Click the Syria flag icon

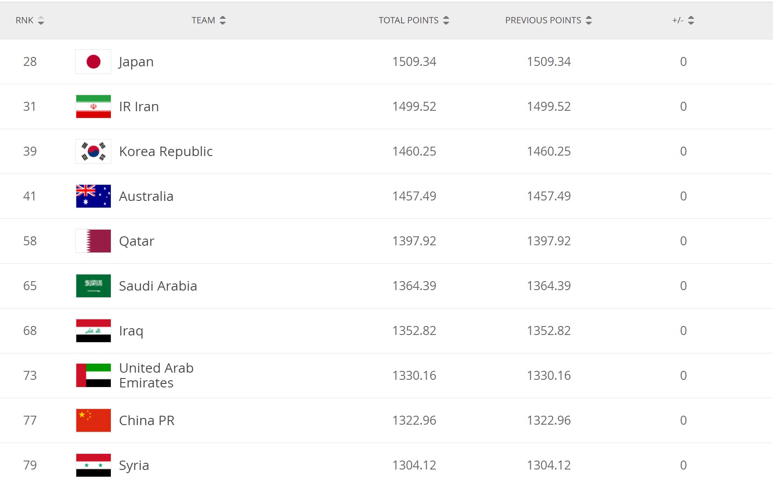93,465
